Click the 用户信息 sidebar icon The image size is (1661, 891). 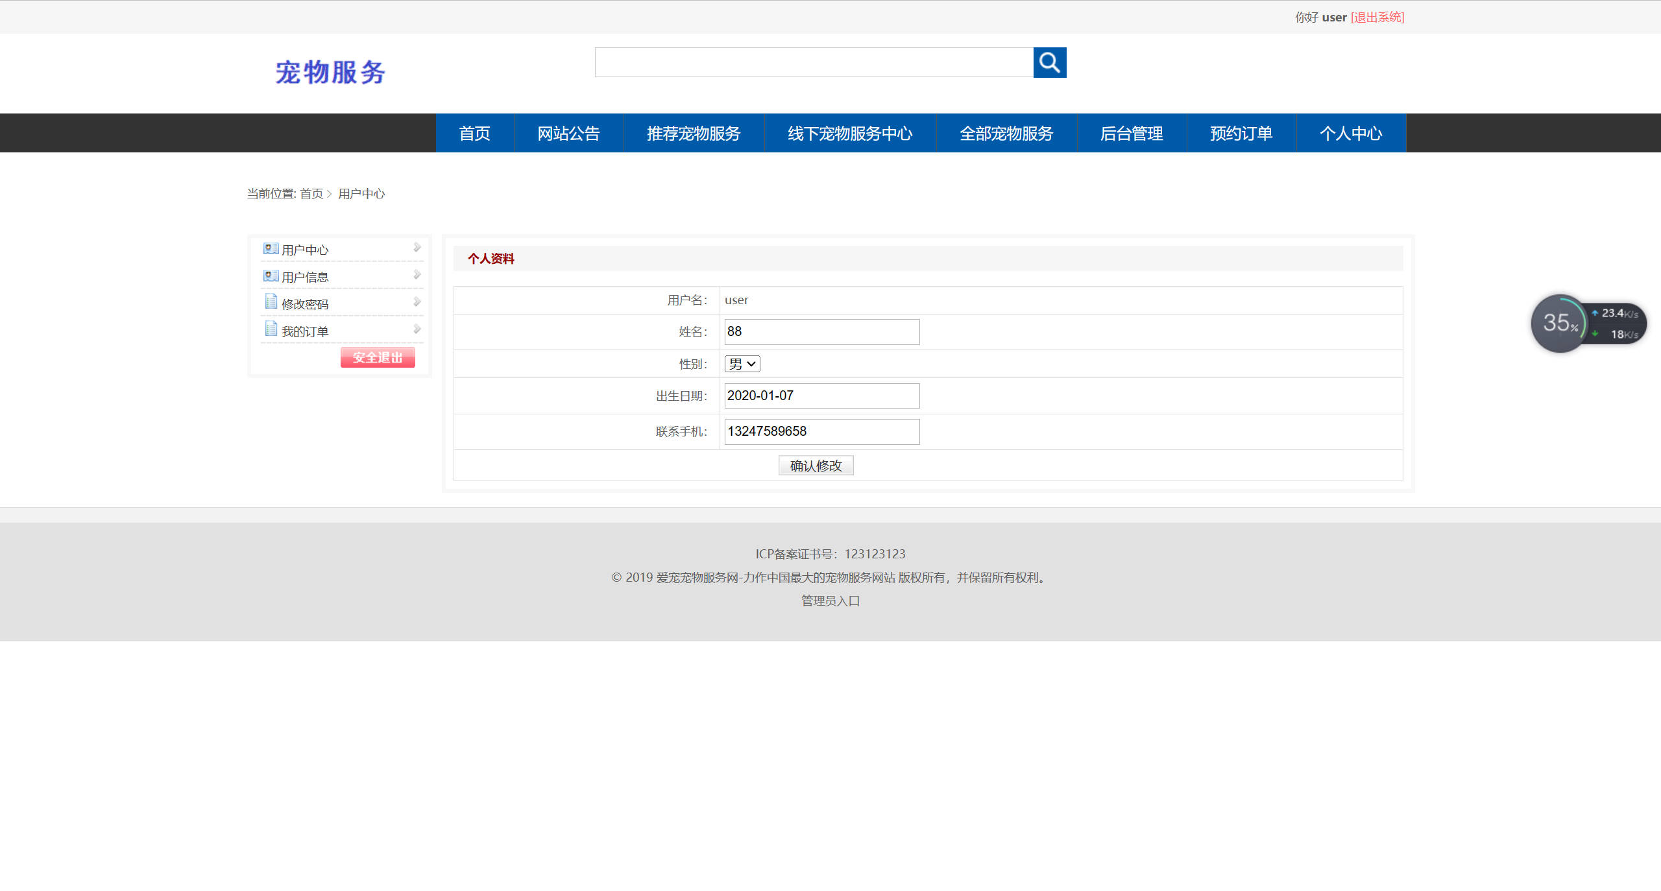point(270,275)
